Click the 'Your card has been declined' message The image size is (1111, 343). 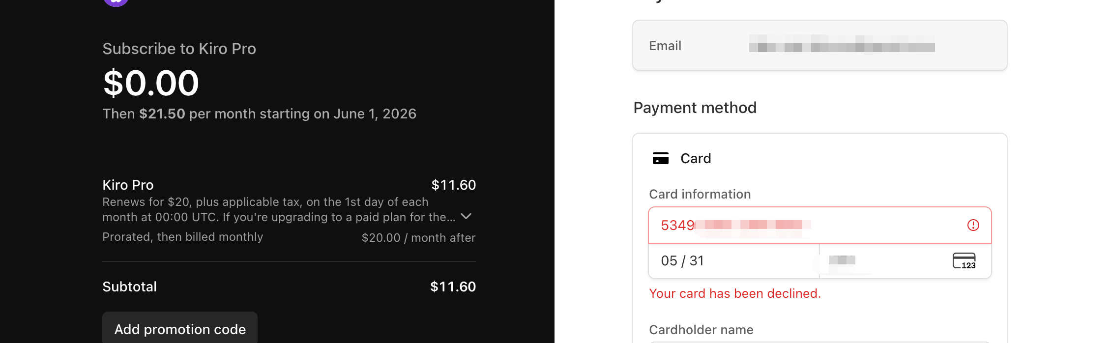pos(735,293)
